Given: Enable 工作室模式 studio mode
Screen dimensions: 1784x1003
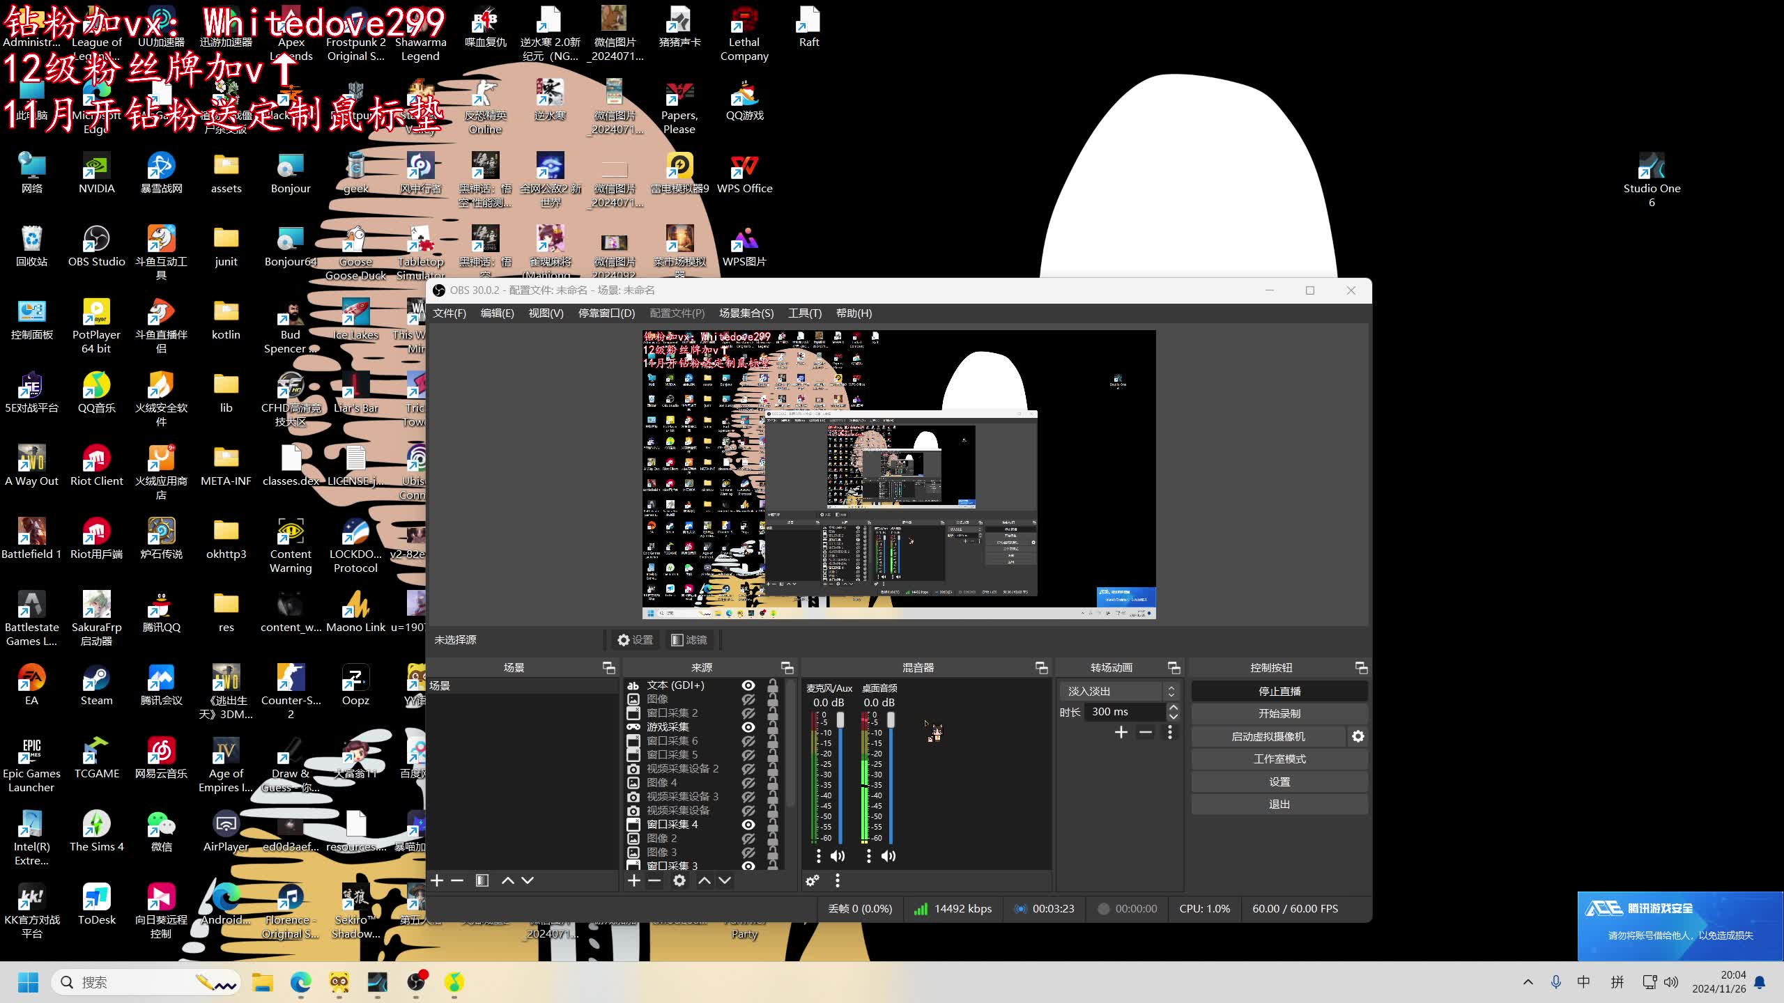Looking at the screenshot, I should (x=1279, y=759).
